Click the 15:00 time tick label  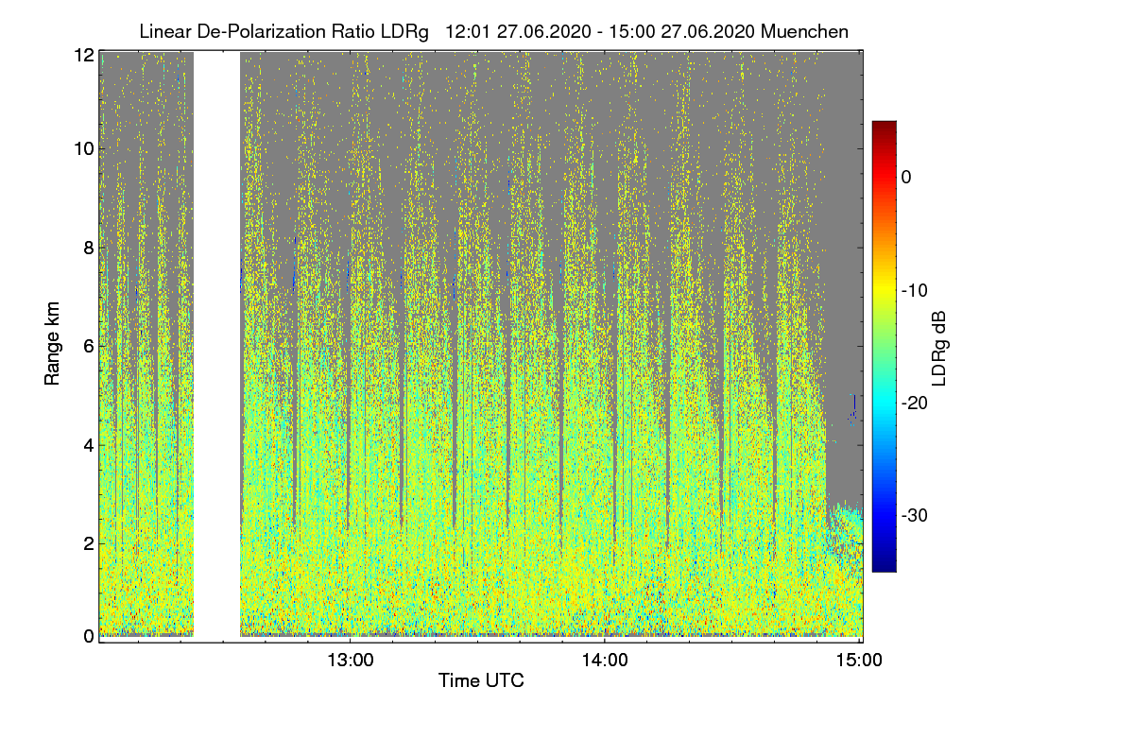[x=858, y=661]
